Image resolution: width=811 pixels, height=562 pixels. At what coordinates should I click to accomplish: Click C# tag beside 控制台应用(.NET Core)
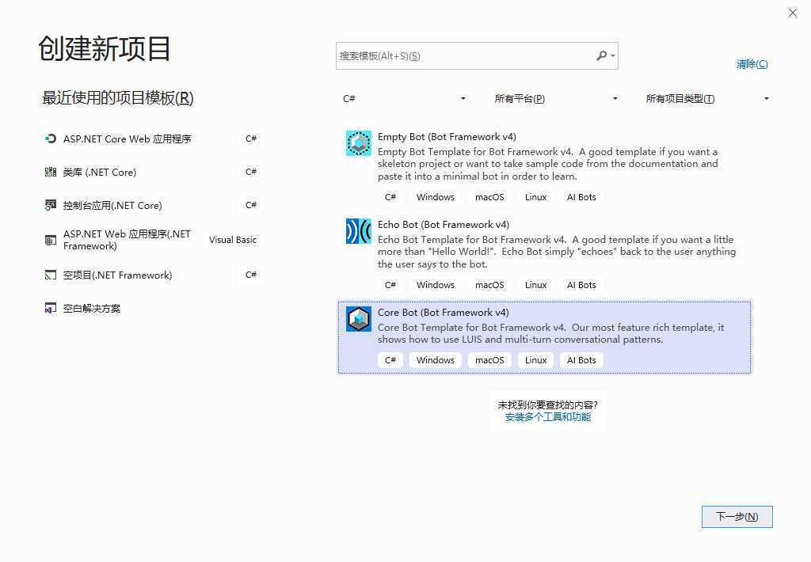251,205
